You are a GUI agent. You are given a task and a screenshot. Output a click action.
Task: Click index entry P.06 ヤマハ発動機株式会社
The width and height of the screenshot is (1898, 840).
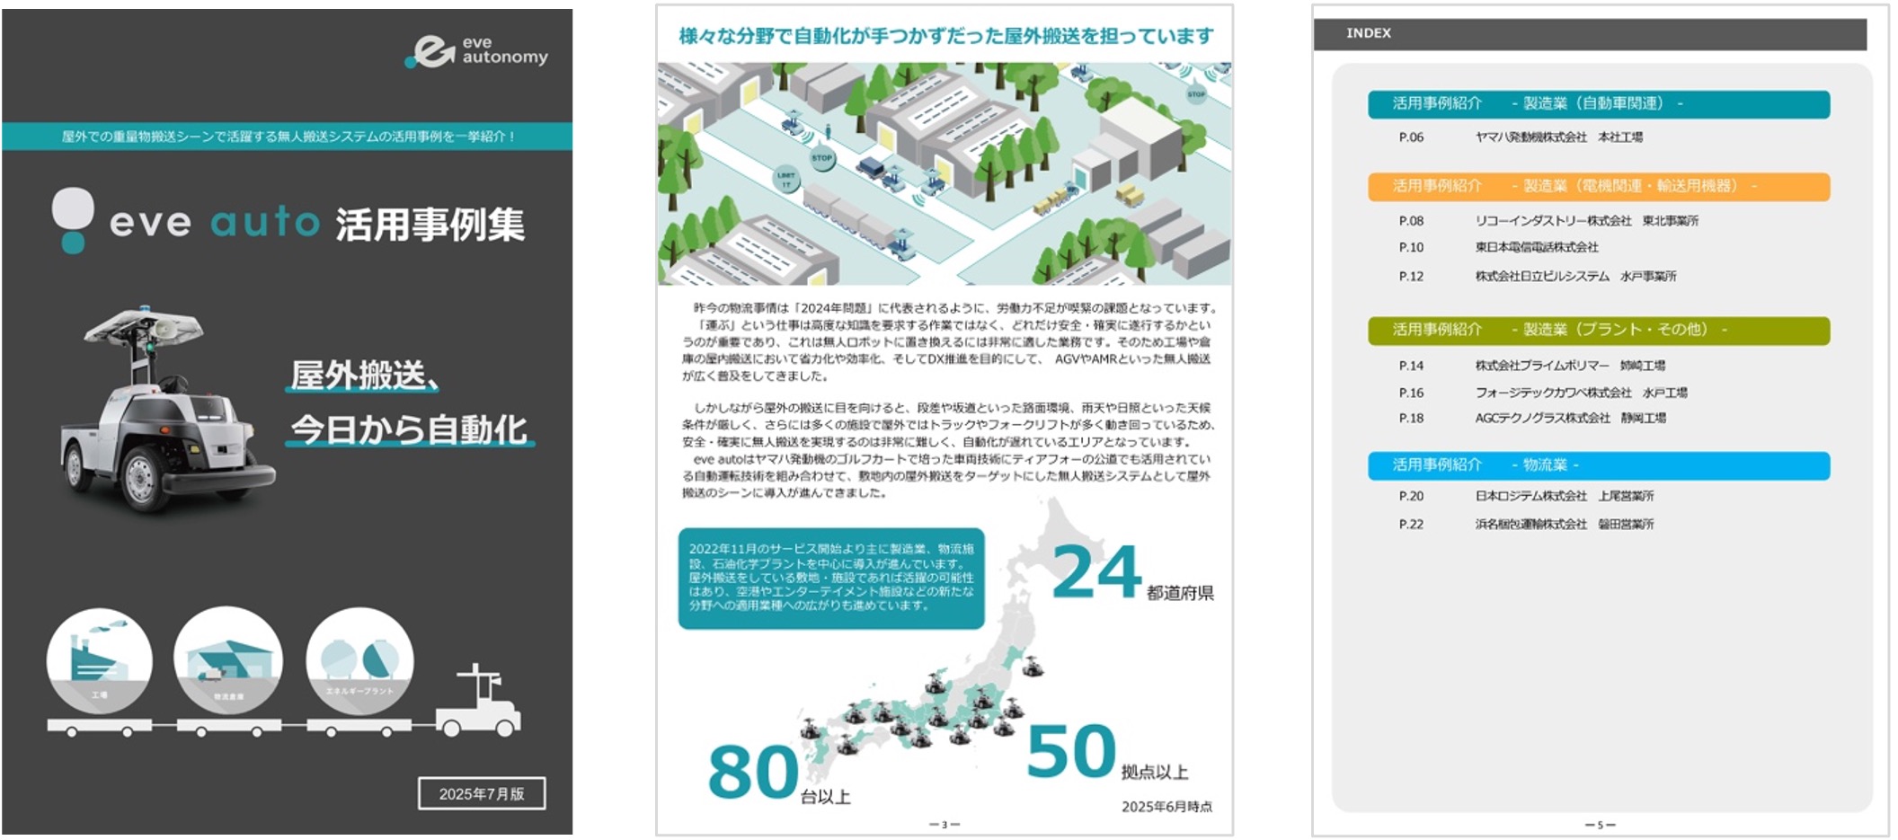tap(1521, 137)
